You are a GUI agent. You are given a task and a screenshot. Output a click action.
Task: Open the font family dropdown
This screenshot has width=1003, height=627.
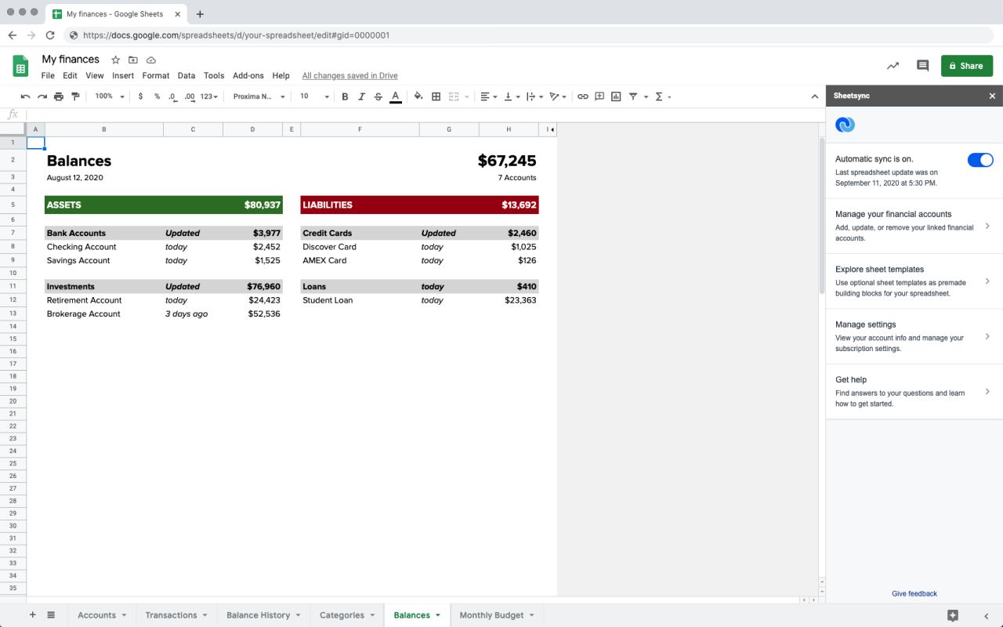[259, 96]
